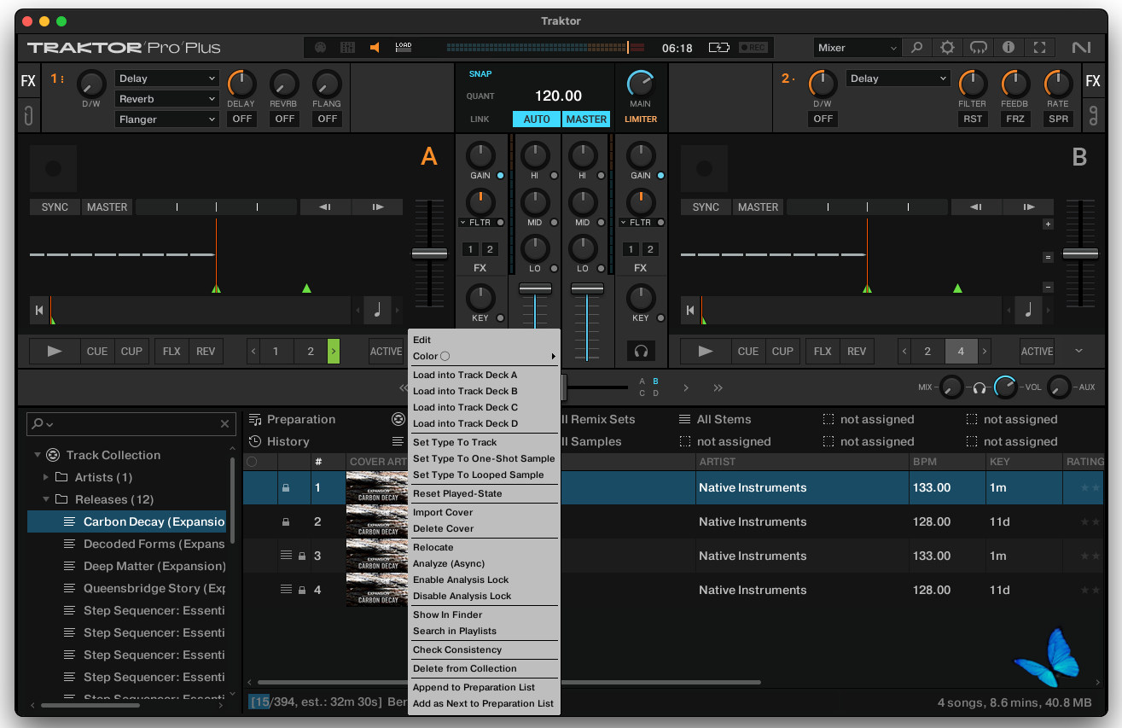Click the battery indicator icon in header

click(x=719, y=48)
